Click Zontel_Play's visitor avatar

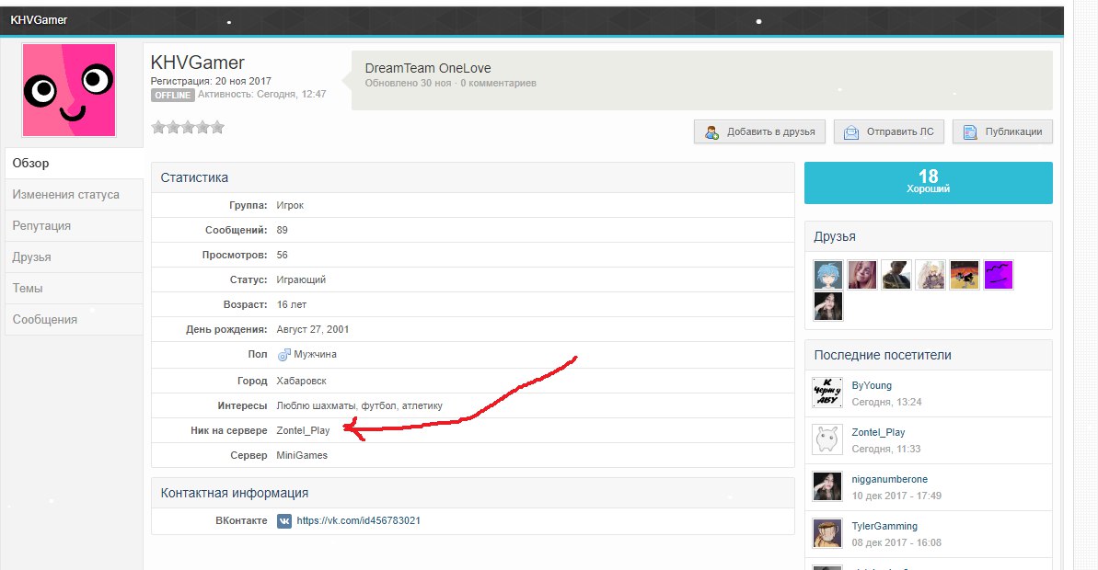click(x=827, y=440)
